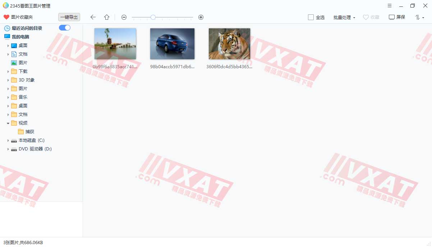
Task: Expand the 音乐 folder in the sidebar
Action: [8, 97]
